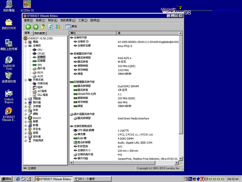Select the SPD item in tree

tap(39, 65)
